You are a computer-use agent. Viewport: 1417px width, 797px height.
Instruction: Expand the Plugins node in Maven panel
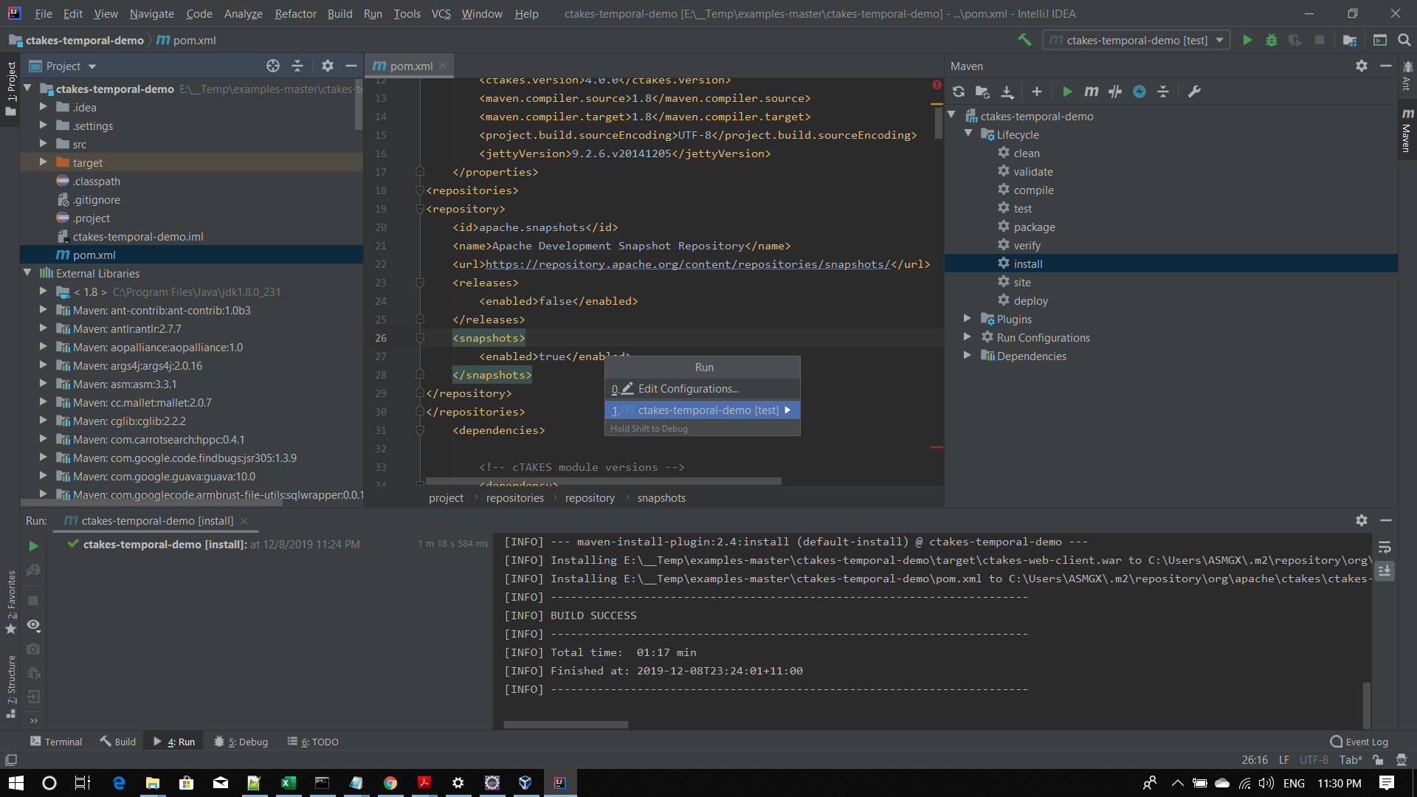pos(967,319)
